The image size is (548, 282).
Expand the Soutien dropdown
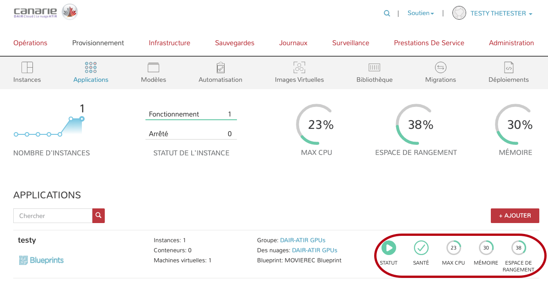(x=420, y=13)
